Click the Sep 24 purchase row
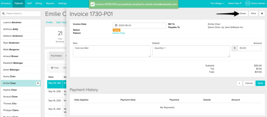 click(57, 84)
